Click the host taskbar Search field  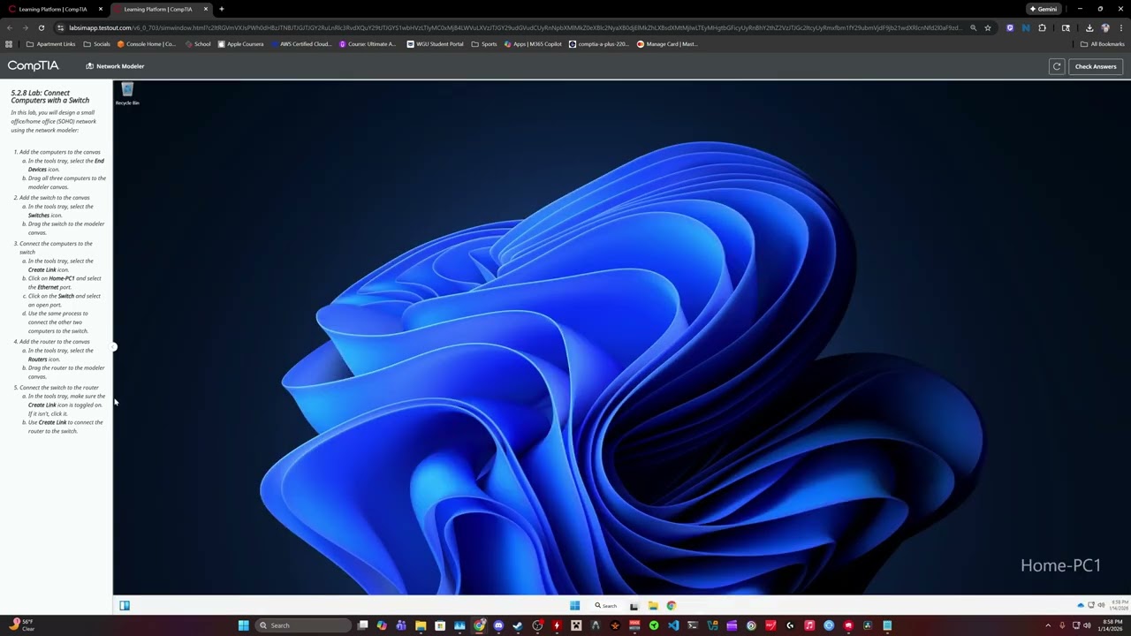pos(303,625)
